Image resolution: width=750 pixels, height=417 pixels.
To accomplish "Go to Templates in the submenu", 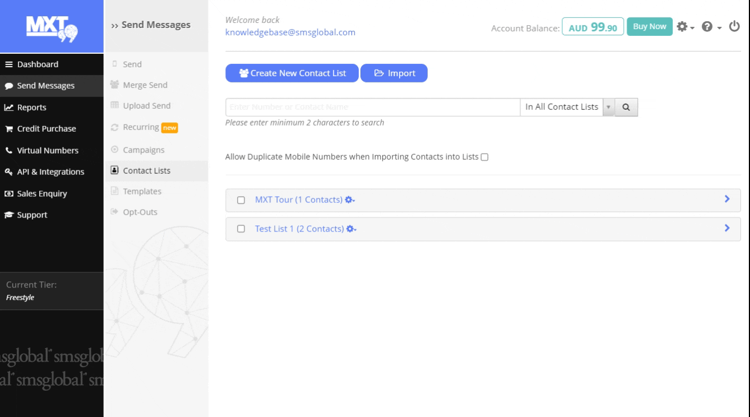I will click(x=142, y=191).
